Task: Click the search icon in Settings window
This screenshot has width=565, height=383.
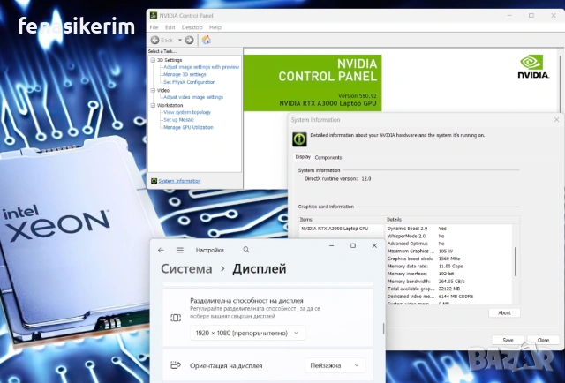Action: coord(246,250)
